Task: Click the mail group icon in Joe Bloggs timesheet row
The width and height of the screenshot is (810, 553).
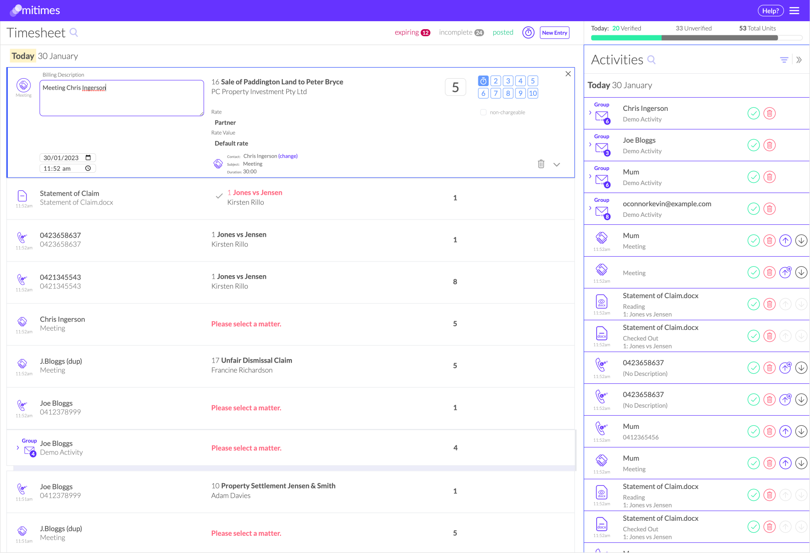Action: [x=30, y=451]
